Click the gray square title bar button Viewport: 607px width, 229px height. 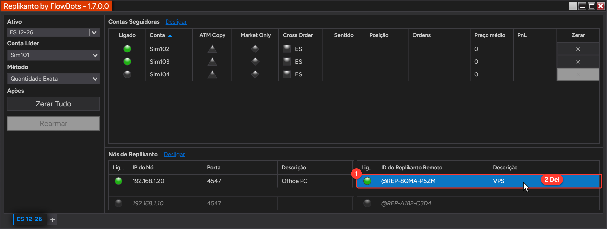pyautogui.click(x=573, y=6)
